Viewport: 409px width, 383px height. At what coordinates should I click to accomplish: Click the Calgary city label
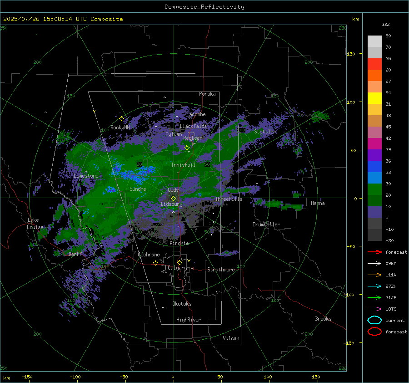click(177, 268)
